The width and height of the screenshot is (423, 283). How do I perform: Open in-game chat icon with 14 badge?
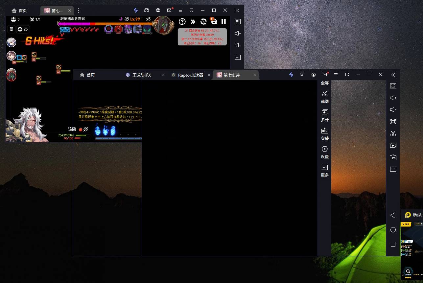(214, 22)
